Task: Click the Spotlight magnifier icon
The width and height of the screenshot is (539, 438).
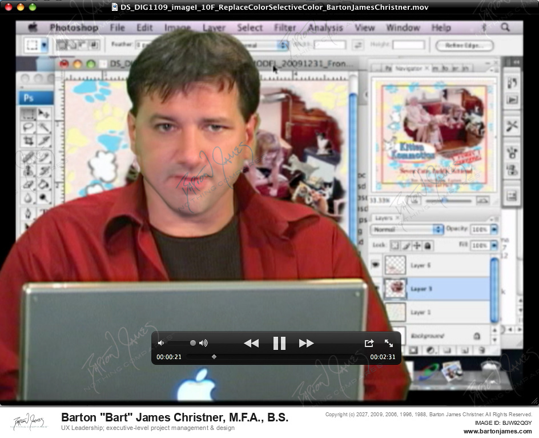Action: pyautogui.click(x=505, y=27)
